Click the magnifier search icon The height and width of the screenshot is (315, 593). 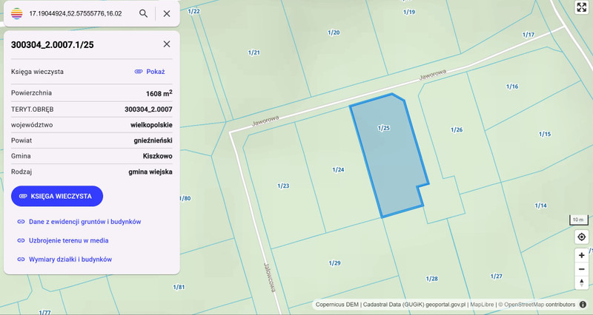click(143, 13)
